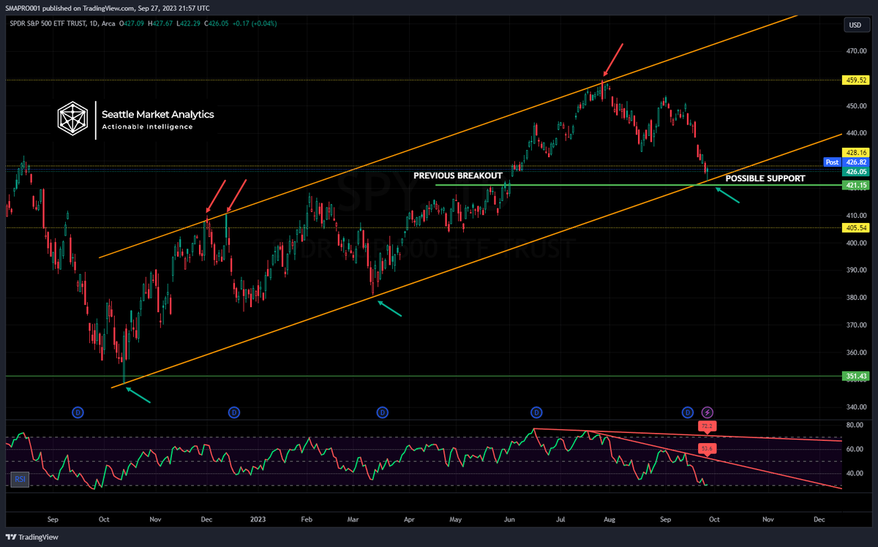Click the Actionable Intelligence tagline text
The height and width of the screenshot is (547, 878).
point(148,127)
